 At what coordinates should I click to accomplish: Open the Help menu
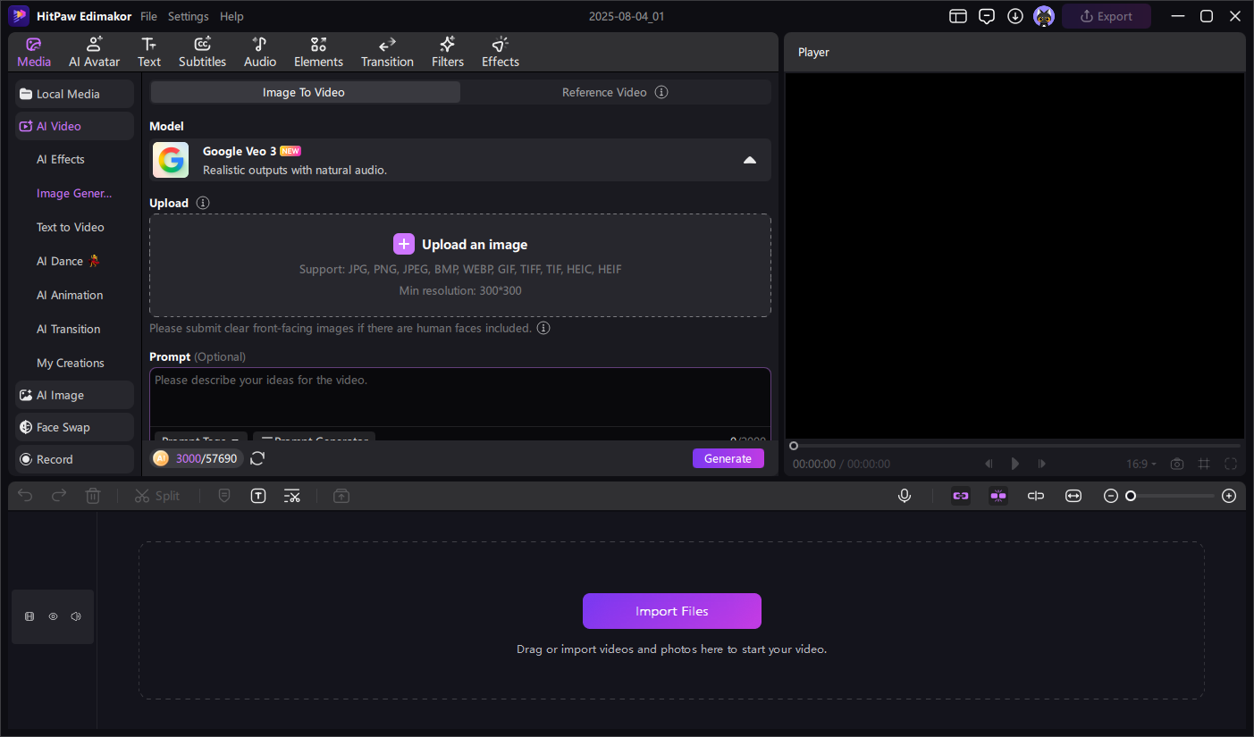[x=231, y=16]
